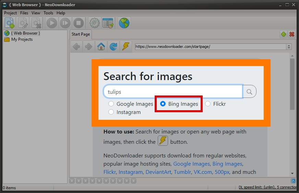
Task: Open the Bing Images link in description
Action: [227, 164]
